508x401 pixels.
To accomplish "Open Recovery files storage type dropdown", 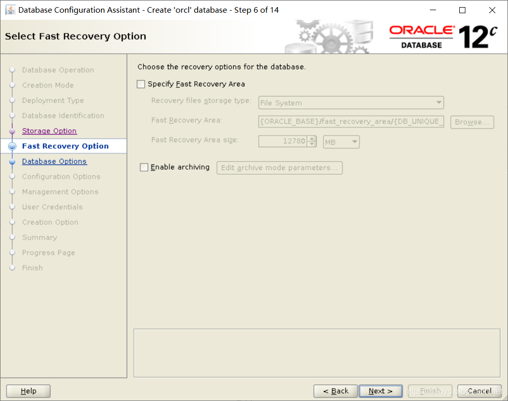I will 351,103.
